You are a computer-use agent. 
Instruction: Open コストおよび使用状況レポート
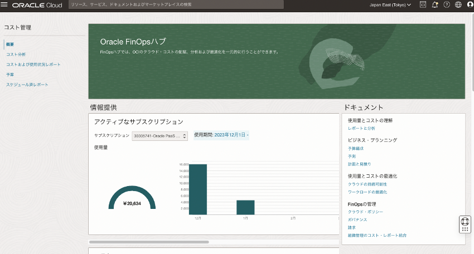pyautogui.click(x=33, y=64)
